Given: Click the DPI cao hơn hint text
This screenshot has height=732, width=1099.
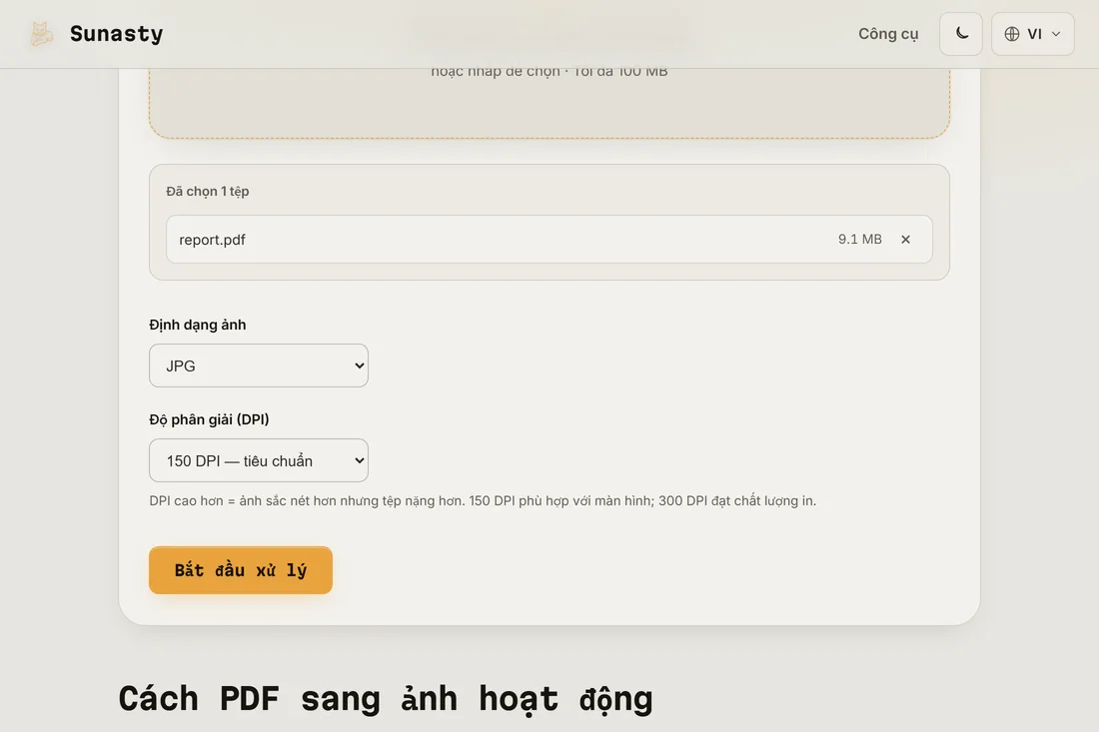Looking at the screenshot, I should click(483, 501).
